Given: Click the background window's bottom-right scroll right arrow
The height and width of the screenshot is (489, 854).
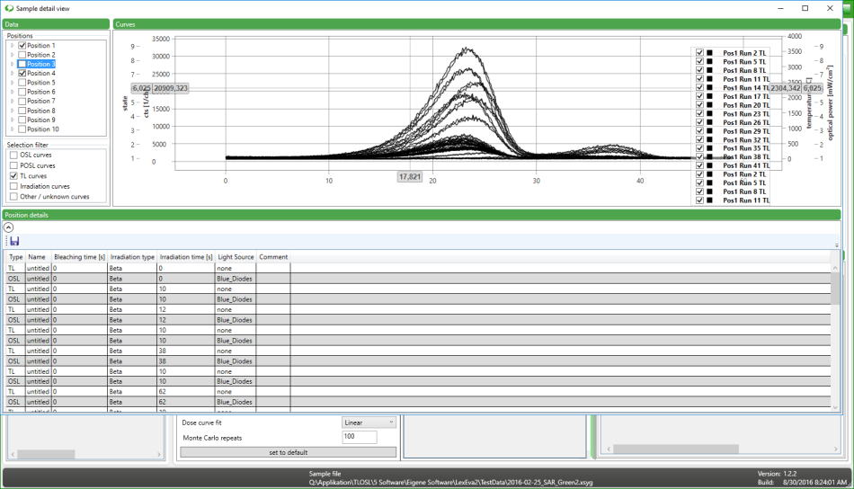Looking at the screenshot, I should [x=835, y=449].
